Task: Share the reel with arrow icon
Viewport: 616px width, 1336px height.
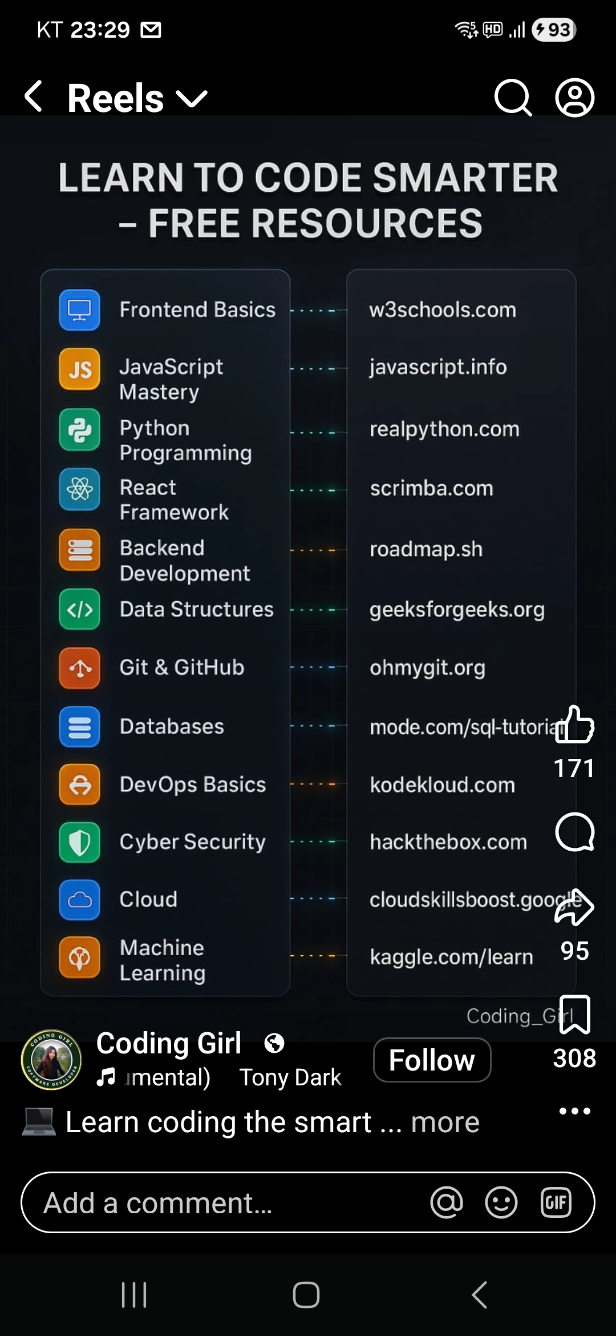Action: tap(574, 907)
